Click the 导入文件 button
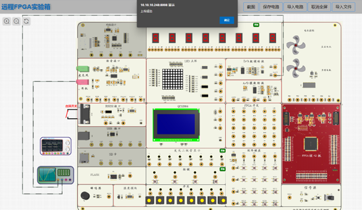This screenshot has height=210, width=362. tap(344, 7)
